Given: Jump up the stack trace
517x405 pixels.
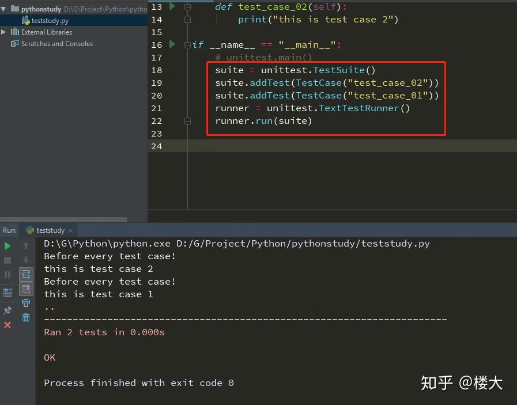Looking at the screenshot, I should click(26, 246).
